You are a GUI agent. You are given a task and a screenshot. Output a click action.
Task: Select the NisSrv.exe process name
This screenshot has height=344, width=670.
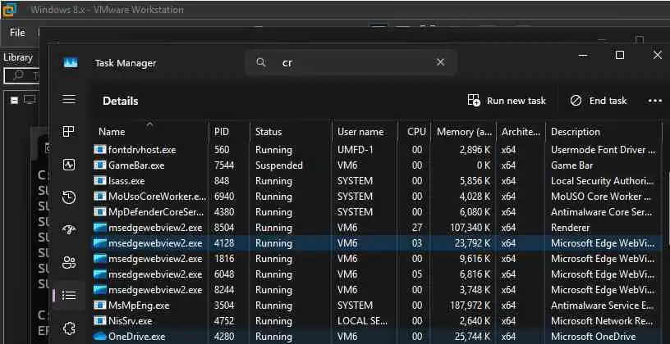click(x=130, y=320)
